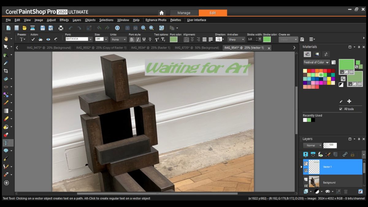Click the Home icon tab
Viewport: 368px width, 207px height.
[162, 13]
